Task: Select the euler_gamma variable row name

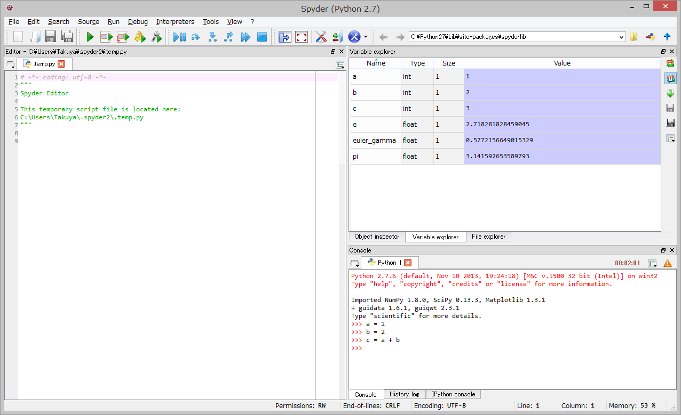Action: 376,141
